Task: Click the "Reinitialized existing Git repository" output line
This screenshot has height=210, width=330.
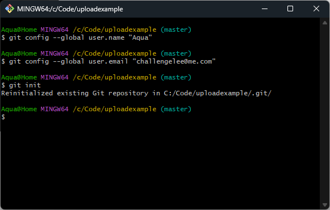Action: click(x=136, y=93)
